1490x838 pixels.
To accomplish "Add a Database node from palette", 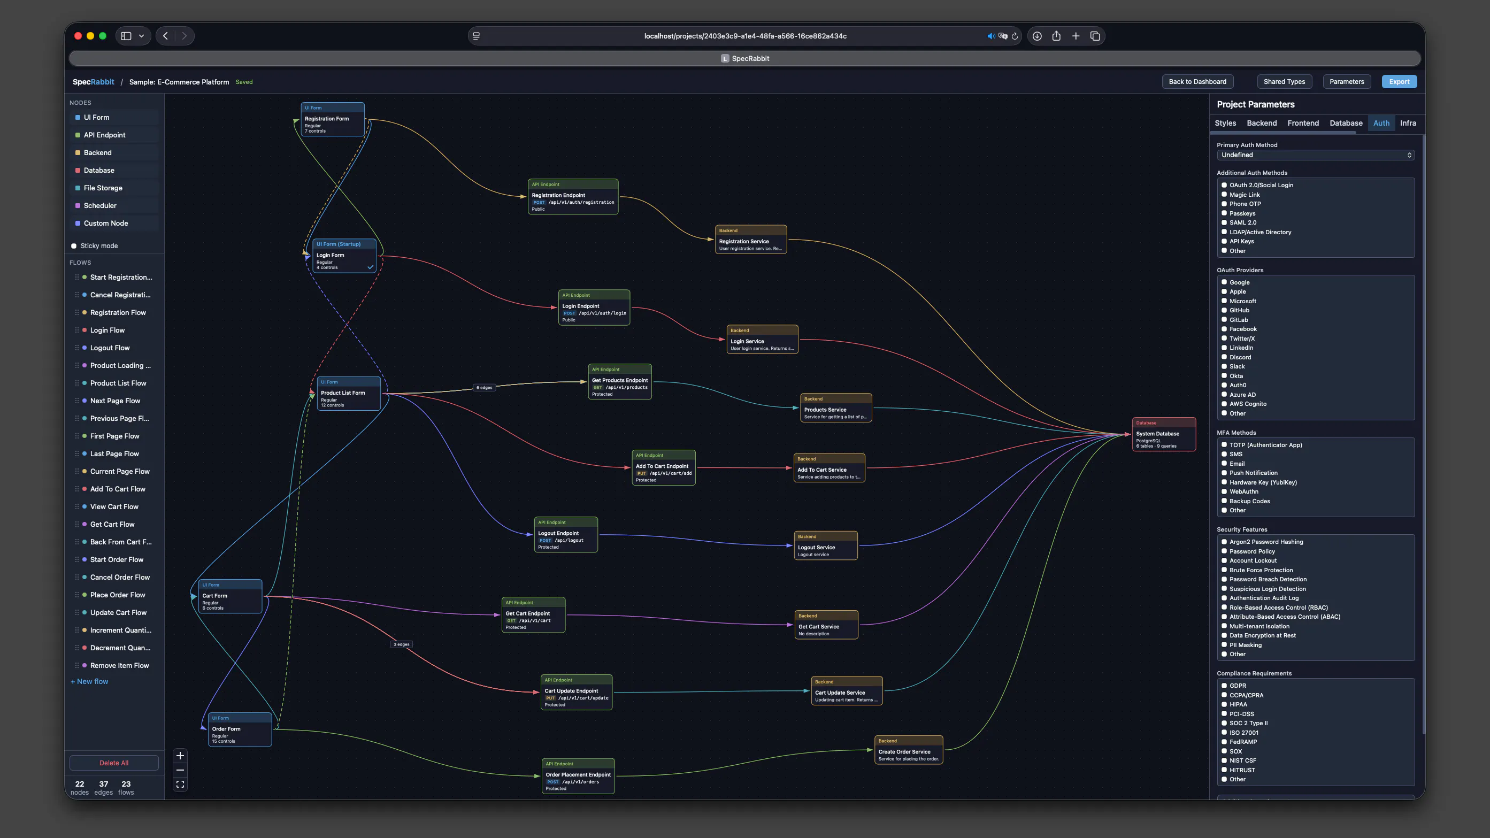I will point(114,170).
